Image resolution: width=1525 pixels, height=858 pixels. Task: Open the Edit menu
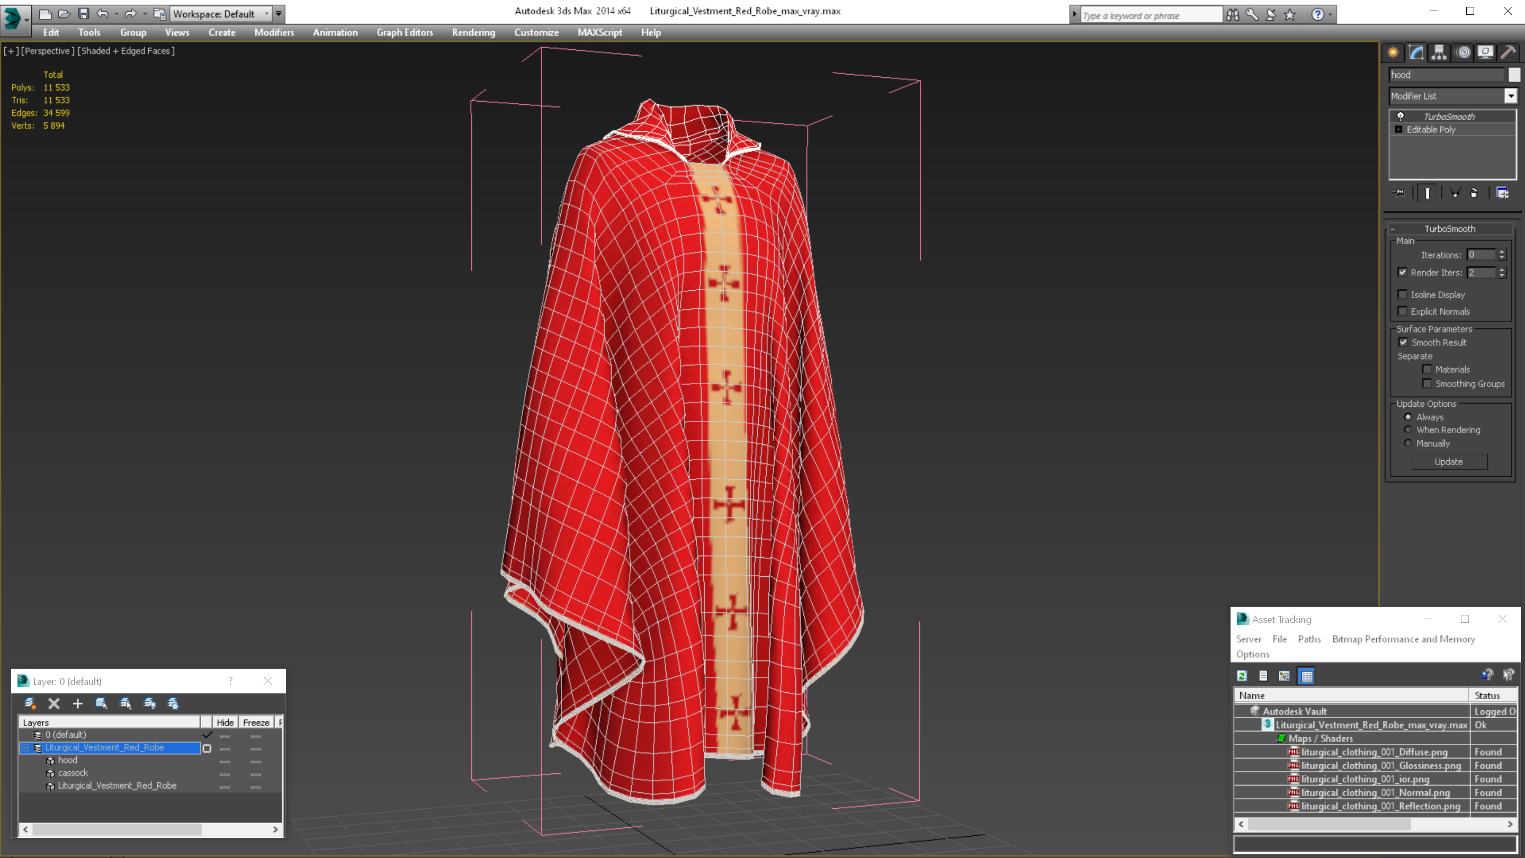51,32
